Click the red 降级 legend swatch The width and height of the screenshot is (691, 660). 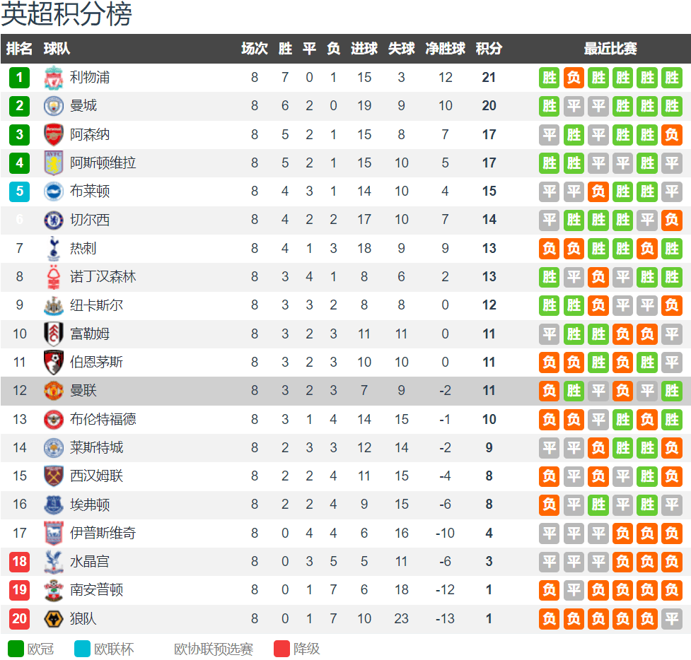click(281, 649)
